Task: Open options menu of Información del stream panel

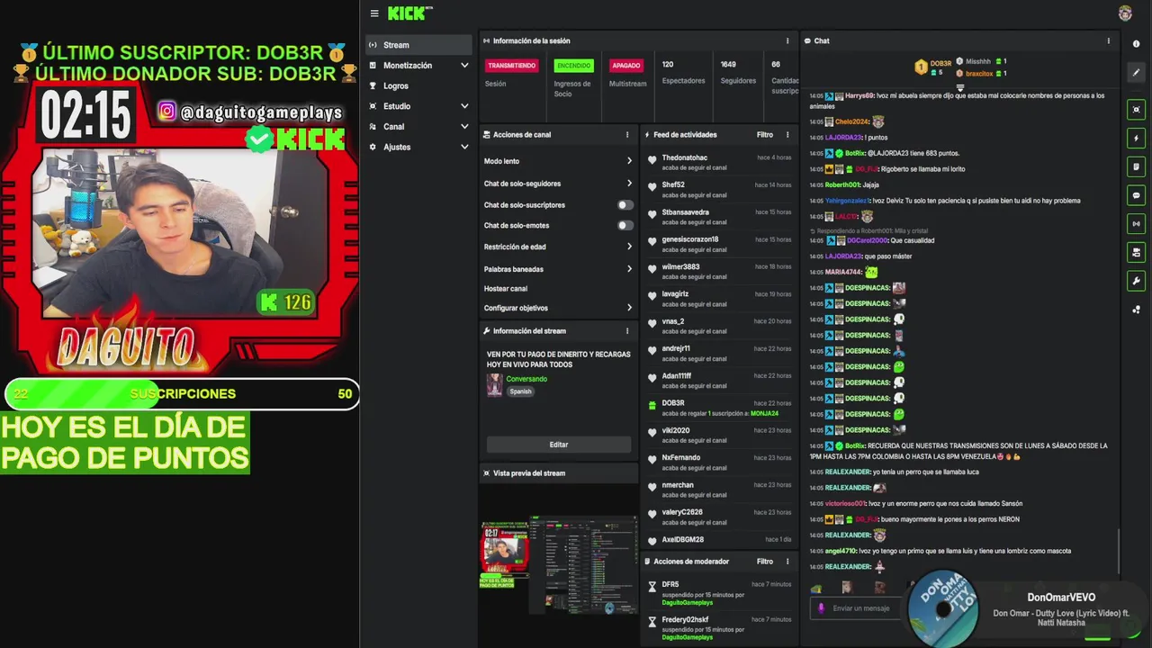Action: [x=627, y=331]
